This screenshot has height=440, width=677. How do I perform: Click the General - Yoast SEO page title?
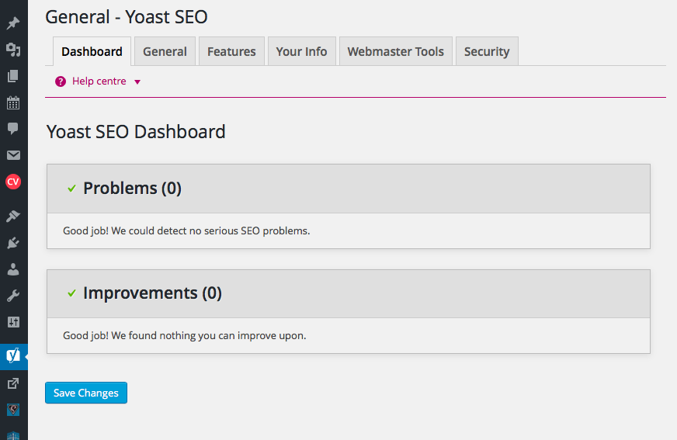[x=127, y=17]
